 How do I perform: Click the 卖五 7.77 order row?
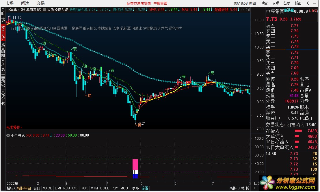(292, 26)
